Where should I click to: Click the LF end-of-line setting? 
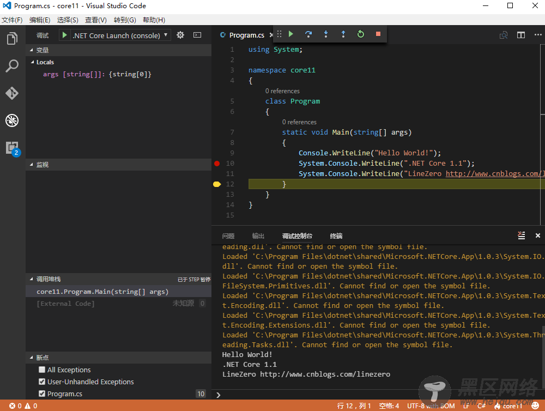coord(466,406)
